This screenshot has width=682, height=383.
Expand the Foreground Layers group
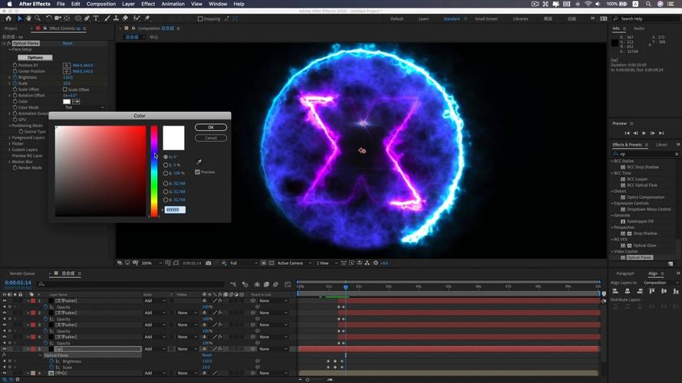[x=9, y=138]
